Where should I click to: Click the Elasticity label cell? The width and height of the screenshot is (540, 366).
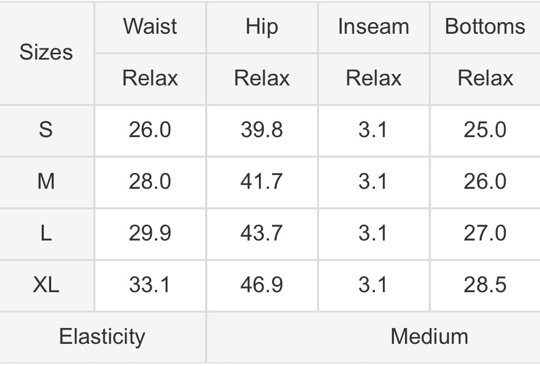(102, 336)
